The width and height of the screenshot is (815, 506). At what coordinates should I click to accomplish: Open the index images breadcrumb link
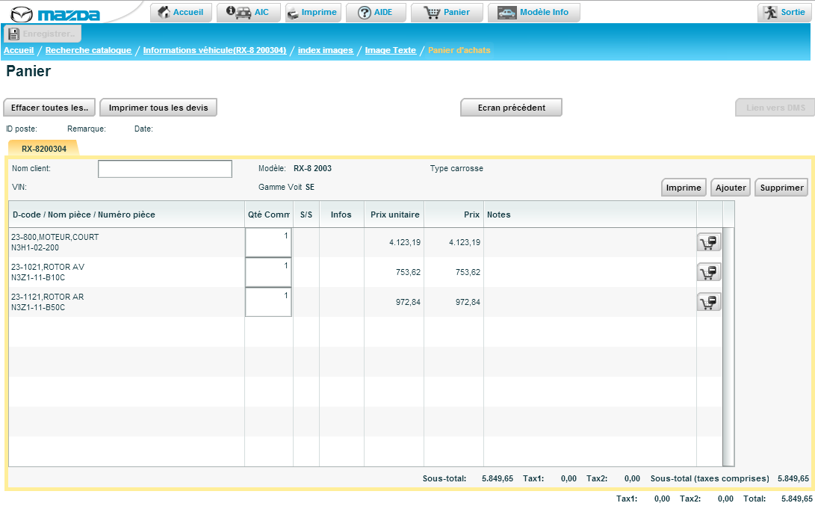pyautogui.click(x=325, y=50)
